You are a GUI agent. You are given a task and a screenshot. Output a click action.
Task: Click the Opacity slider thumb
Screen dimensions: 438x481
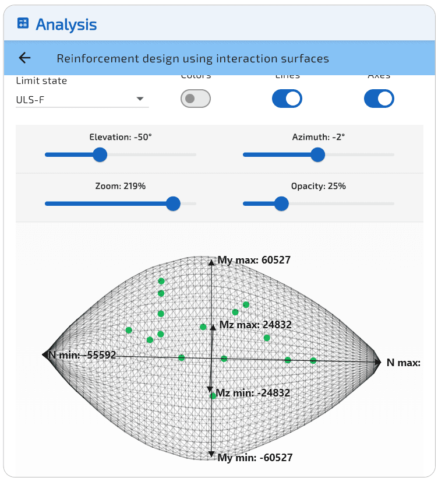click(281, 203)
